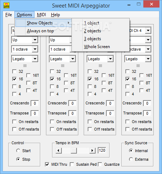Click first column's gray activity indicator
This screenshot has height=174, width=162.
pyautogui.click(x=25, y=66)
